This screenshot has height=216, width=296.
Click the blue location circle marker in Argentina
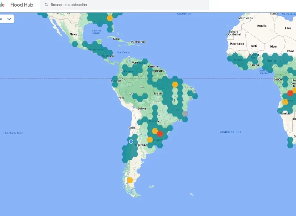point(131,142)
